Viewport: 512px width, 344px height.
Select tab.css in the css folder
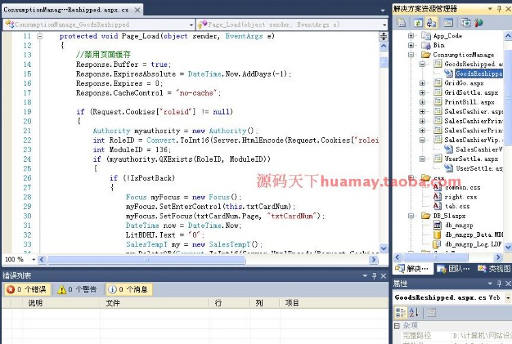click(457, 206)
